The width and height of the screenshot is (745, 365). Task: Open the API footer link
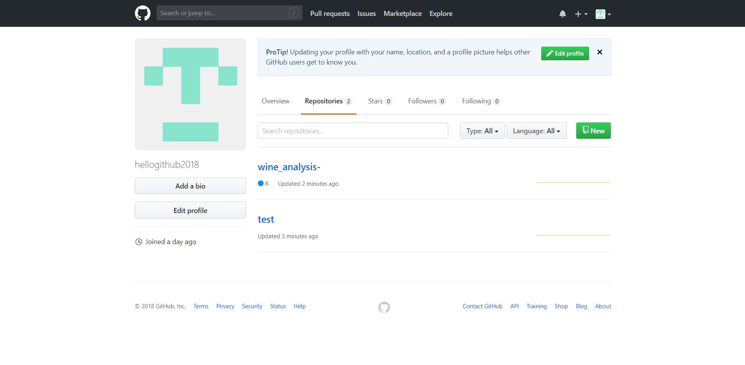point(514,306)
